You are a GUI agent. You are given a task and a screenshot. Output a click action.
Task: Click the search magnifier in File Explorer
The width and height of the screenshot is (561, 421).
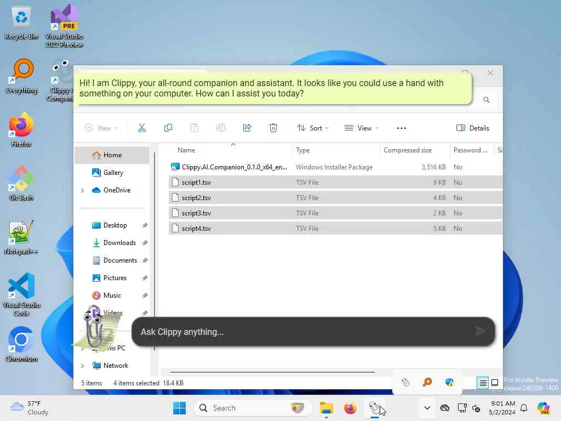(x=486, y=100)
